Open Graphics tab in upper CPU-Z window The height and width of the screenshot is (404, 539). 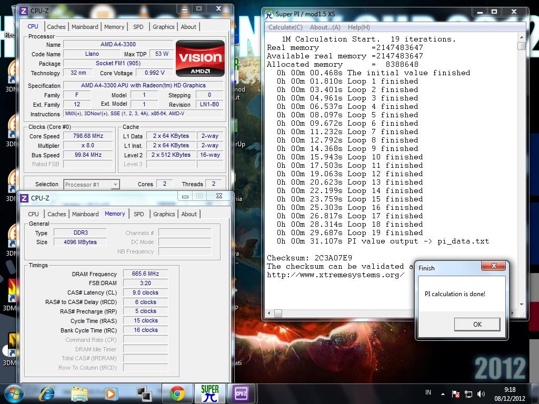click(163, 27)
